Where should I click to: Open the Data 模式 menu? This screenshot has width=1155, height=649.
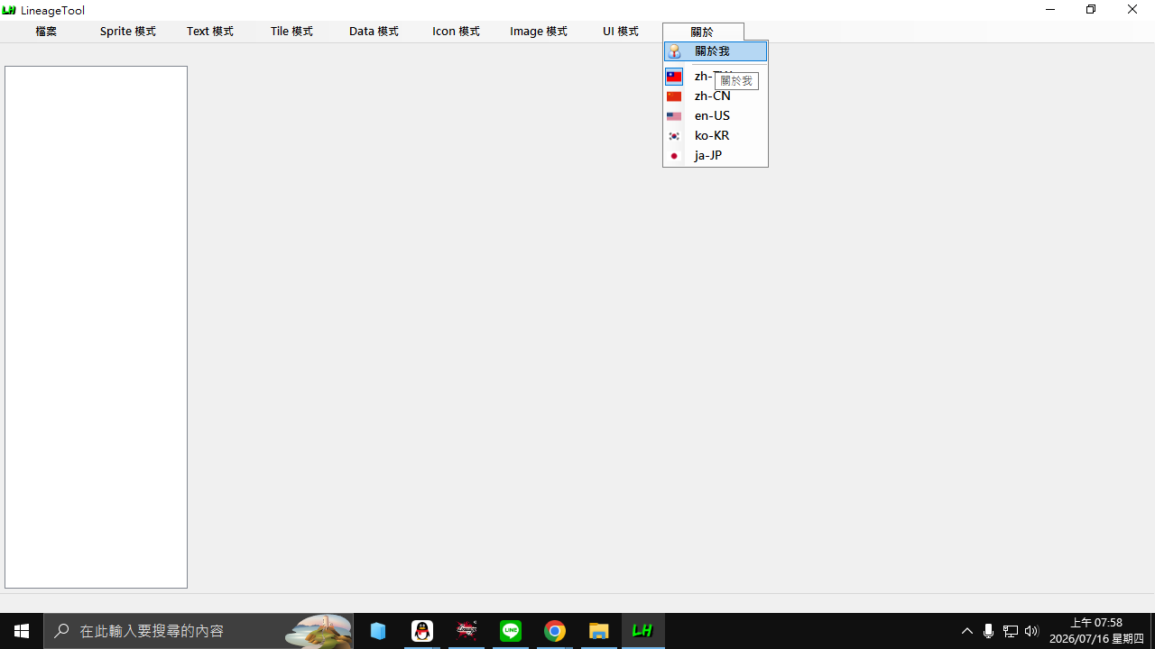click(x=374, y=32)
